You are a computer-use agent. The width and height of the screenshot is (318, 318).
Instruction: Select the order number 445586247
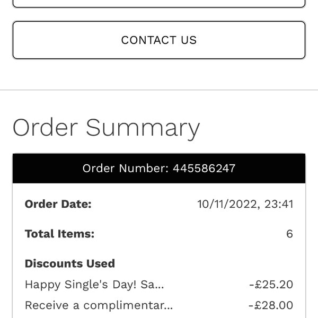(x=204, y=169)
